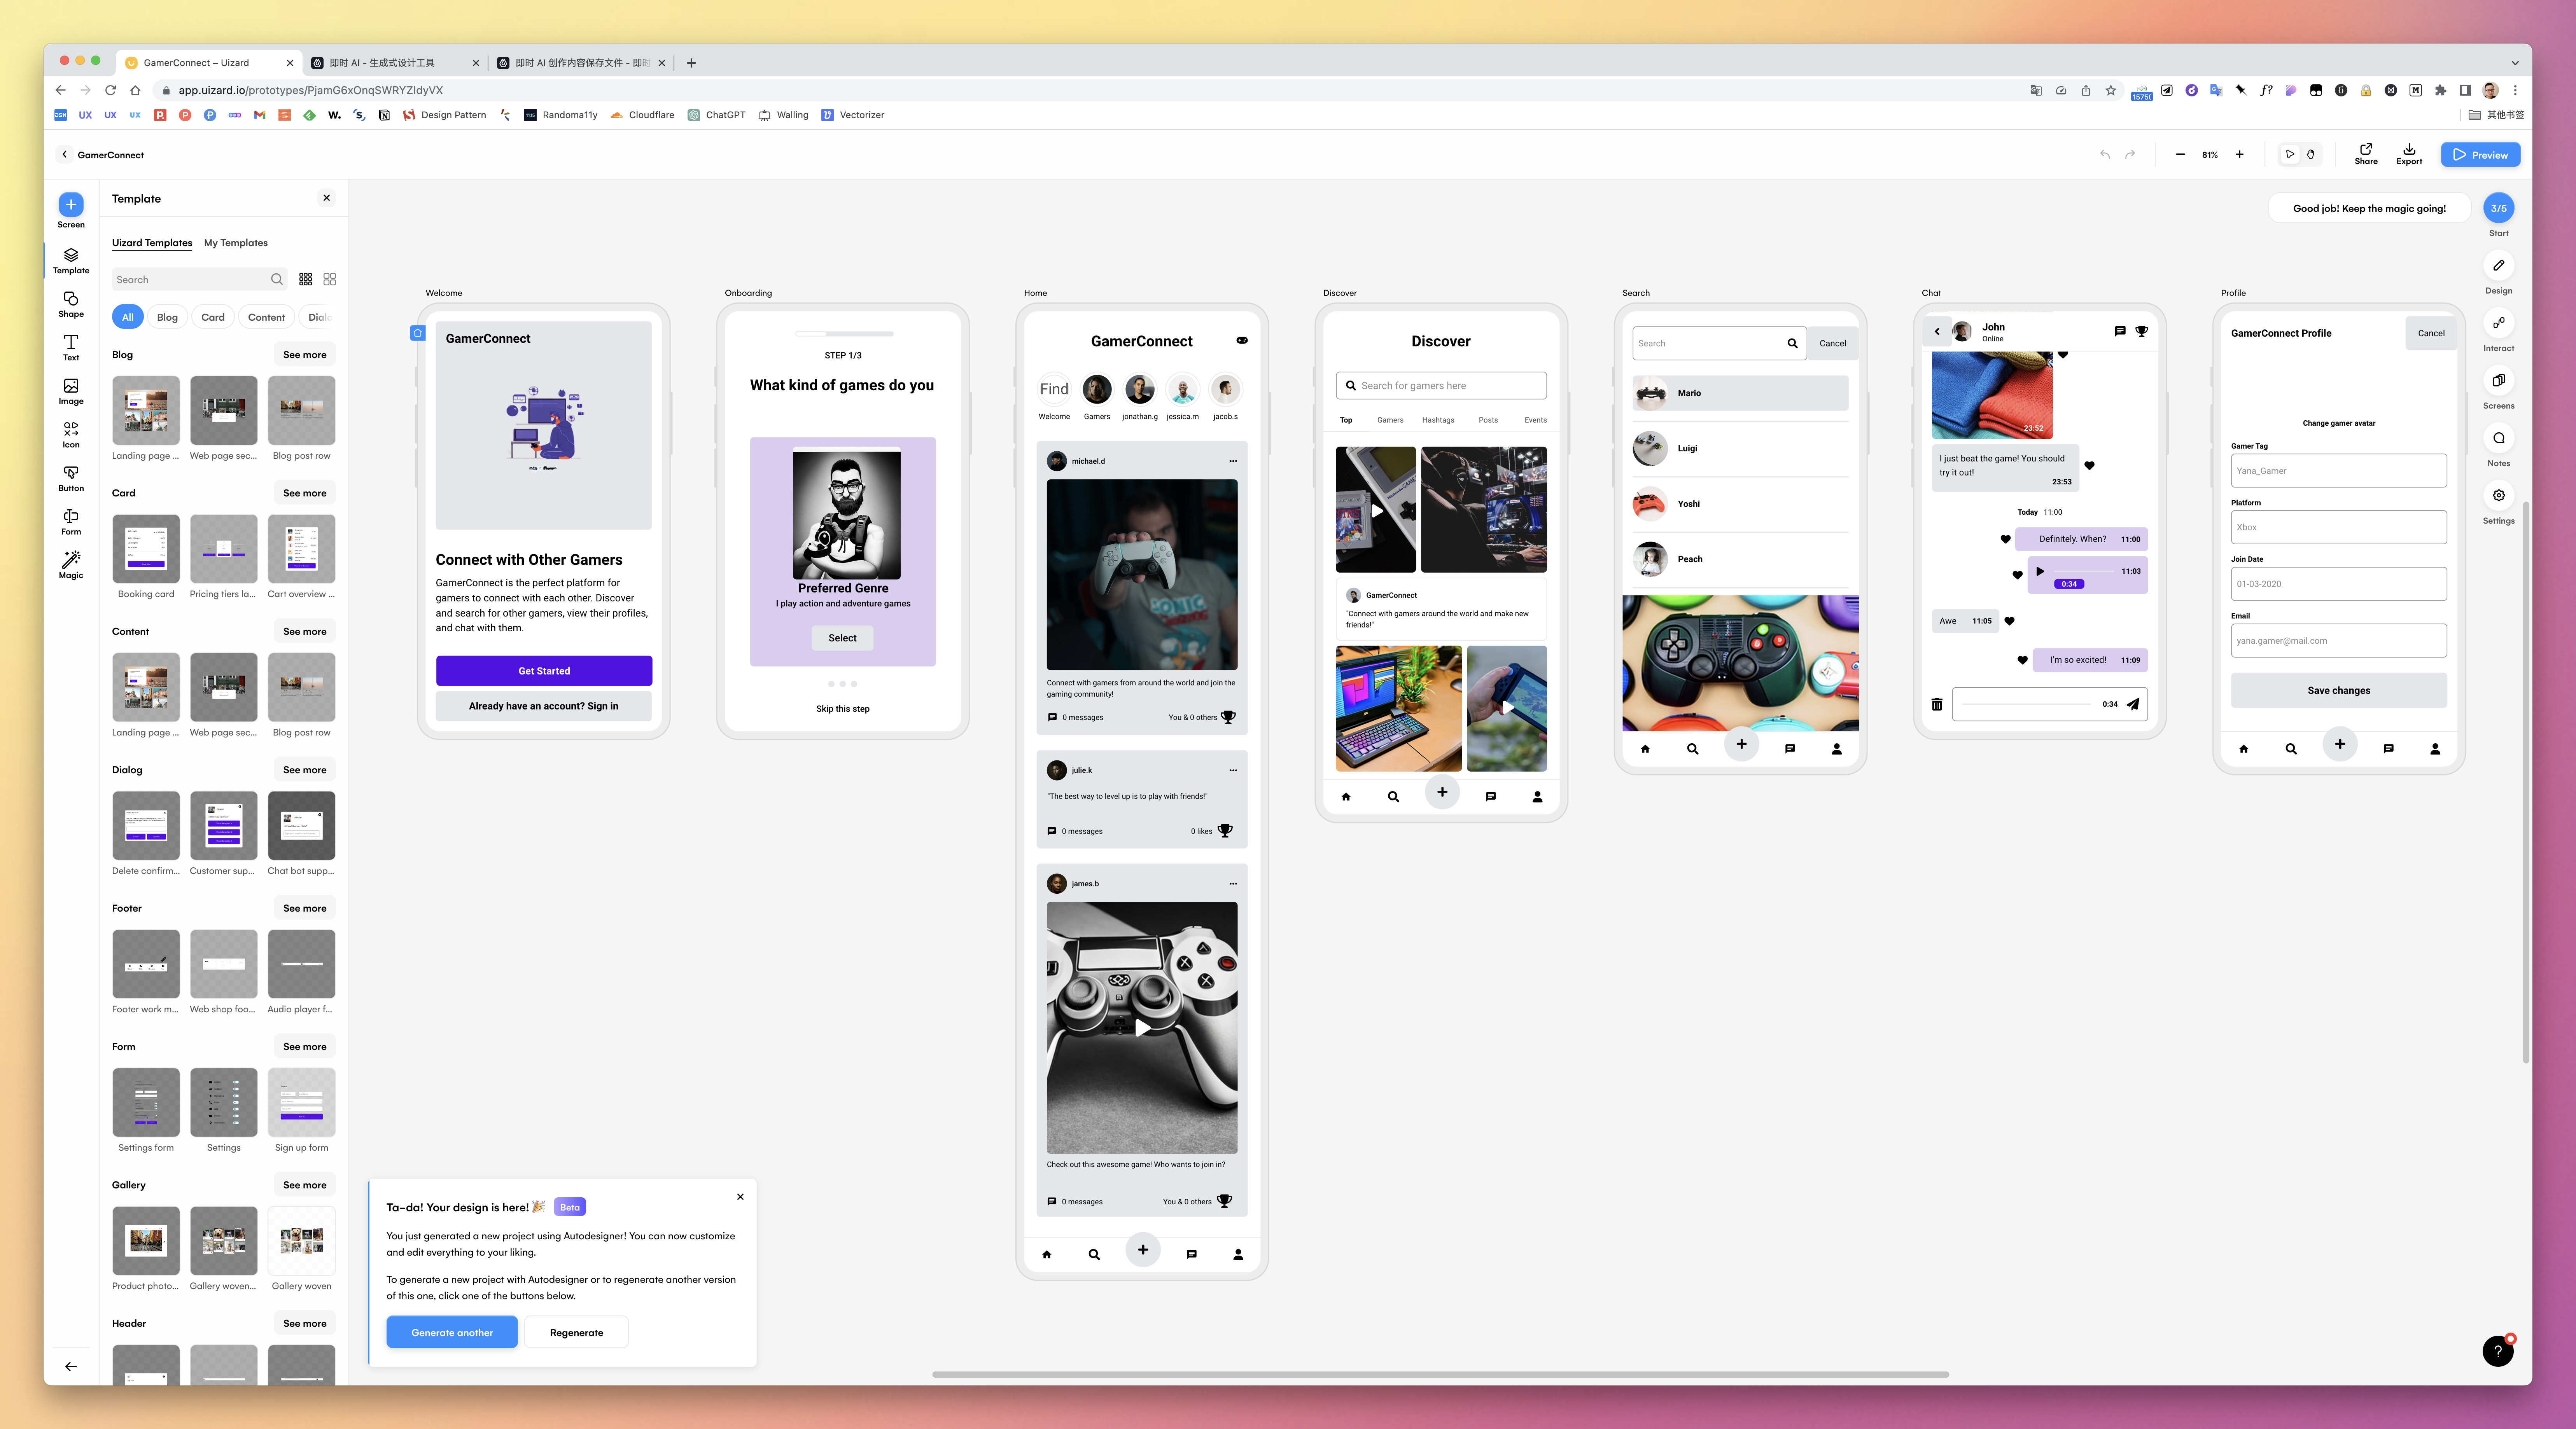See more Card templates
This screenshot has height=1429, width=2576.
pos(305,493)
